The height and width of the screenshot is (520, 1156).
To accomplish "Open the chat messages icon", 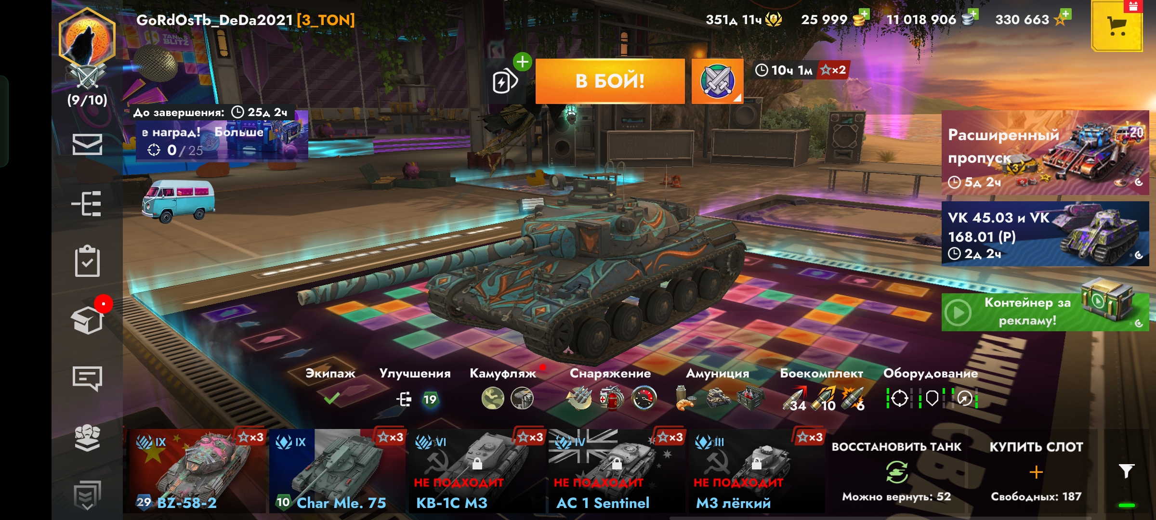I will pyautogui.click(x=87, y=378).
